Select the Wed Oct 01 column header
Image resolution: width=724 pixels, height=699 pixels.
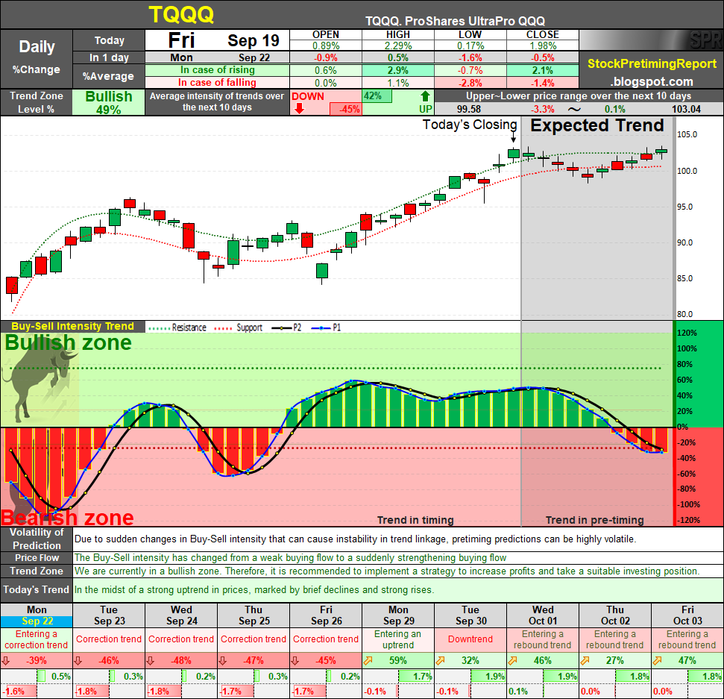tap(543, 615)
